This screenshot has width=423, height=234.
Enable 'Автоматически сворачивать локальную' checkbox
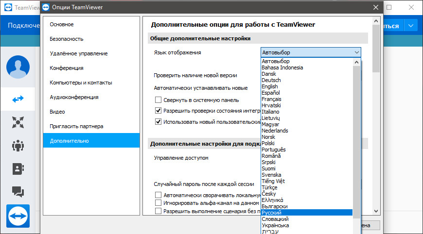158,195
